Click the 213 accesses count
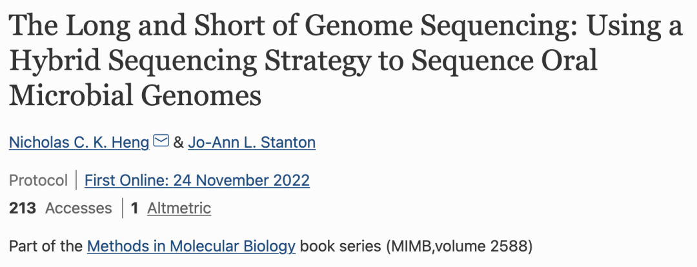Image resolution: width=697 pixels, height=267 pixels. pos(22,208)
